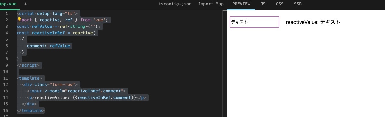Open the Import Map tab
Screen dimensions: 385x117
click(x=211, y=4)
